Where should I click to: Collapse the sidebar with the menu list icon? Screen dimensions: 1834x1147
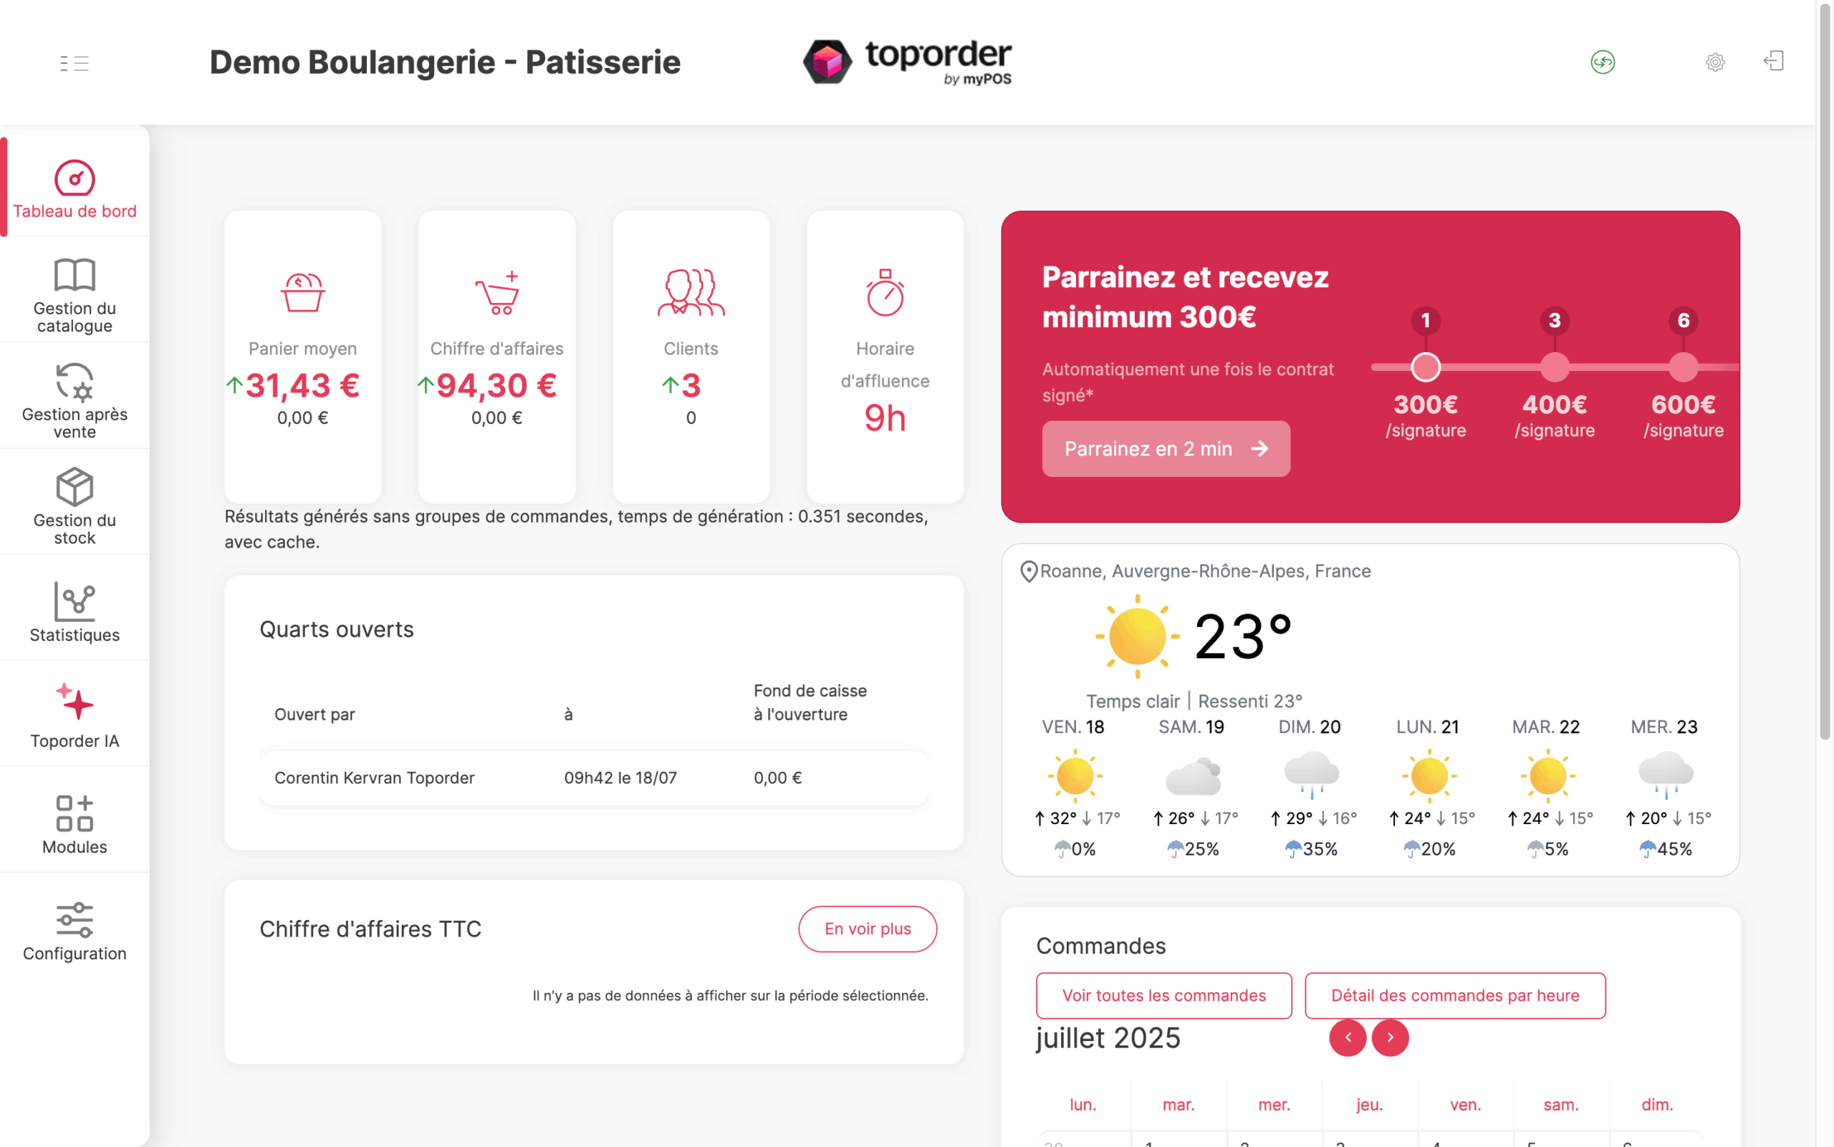tap(75, 63)
